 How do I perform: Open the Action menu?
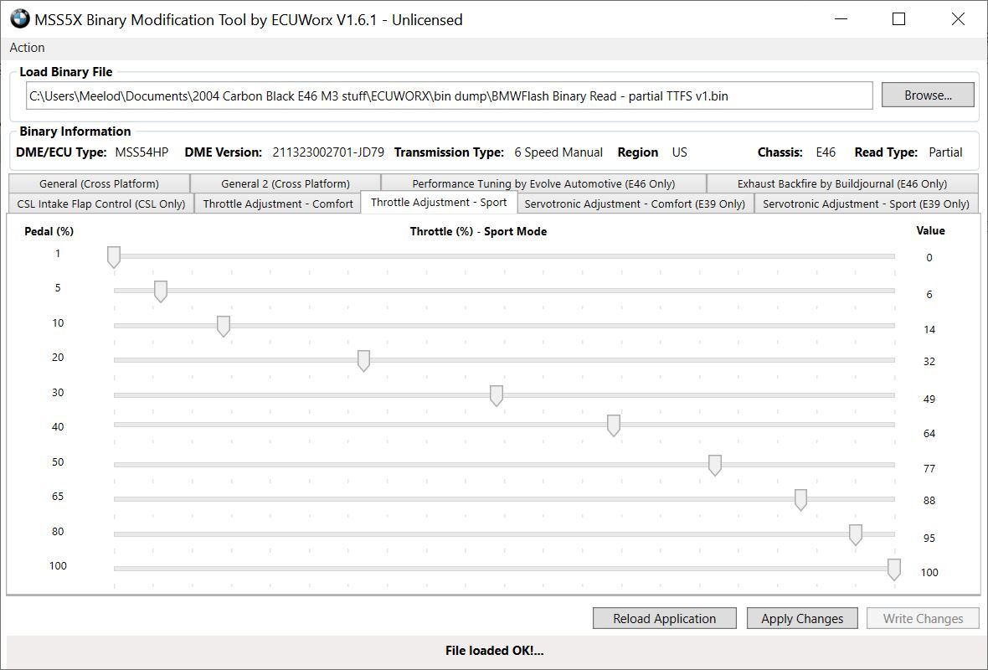[27, 48]
